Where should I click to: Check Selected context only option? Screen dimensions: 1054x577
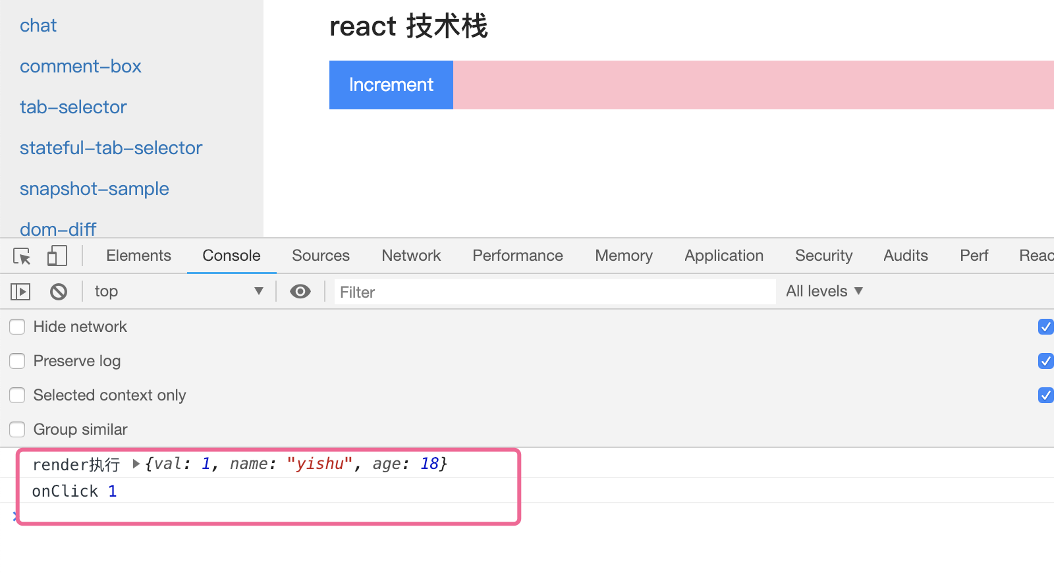point(17,395)
